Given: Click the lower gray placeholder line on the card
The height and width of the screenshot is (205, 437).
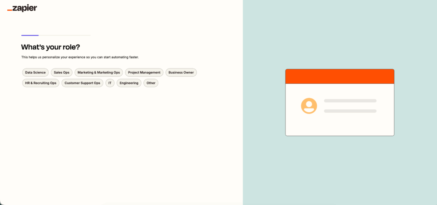Looking at the screenshot, I should [x=350, y=111].
